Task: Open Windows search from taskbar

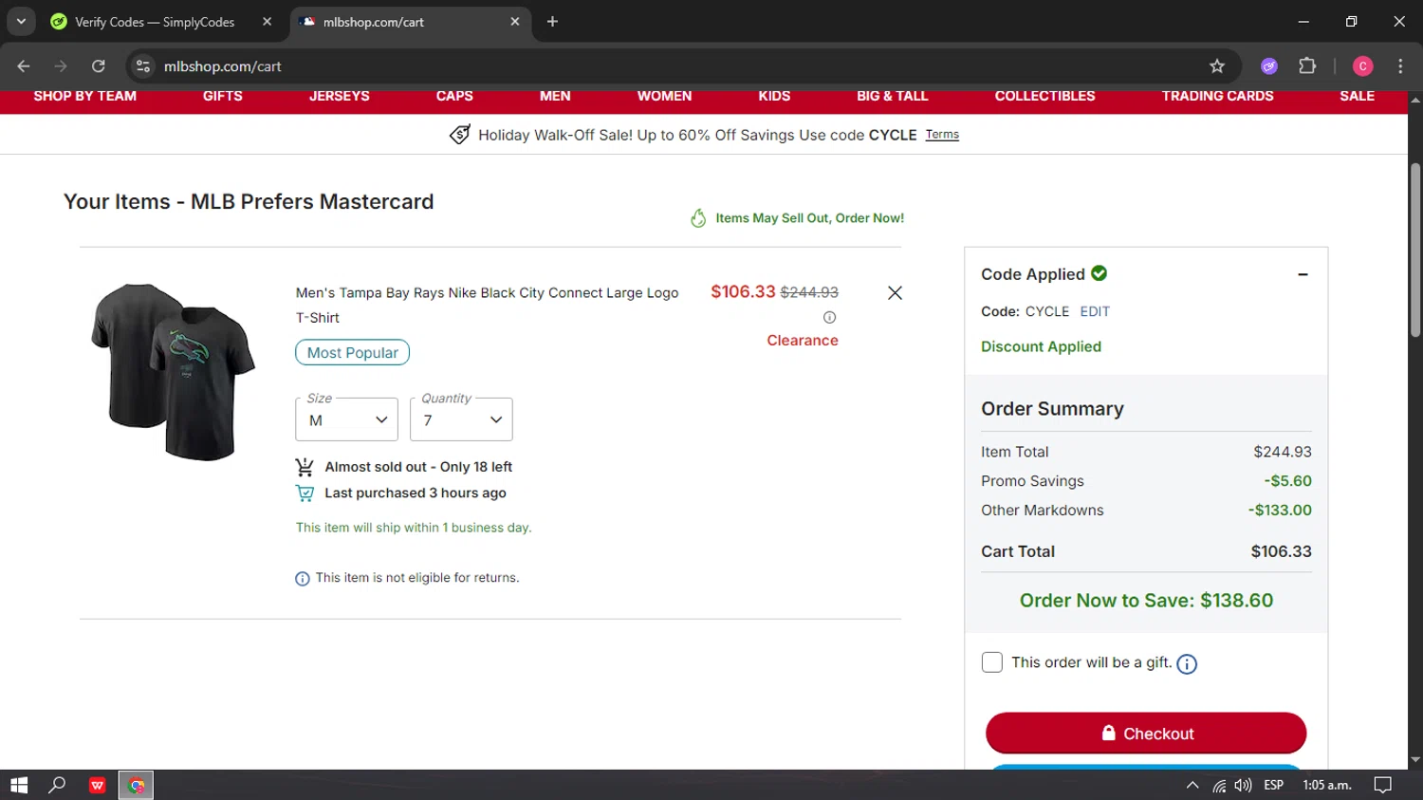Action: coord(57,785)
